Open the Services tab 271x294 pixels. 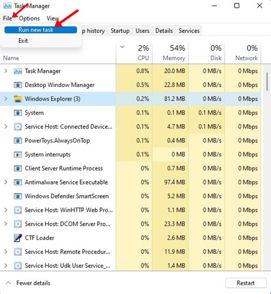click(x=189, y=31)
